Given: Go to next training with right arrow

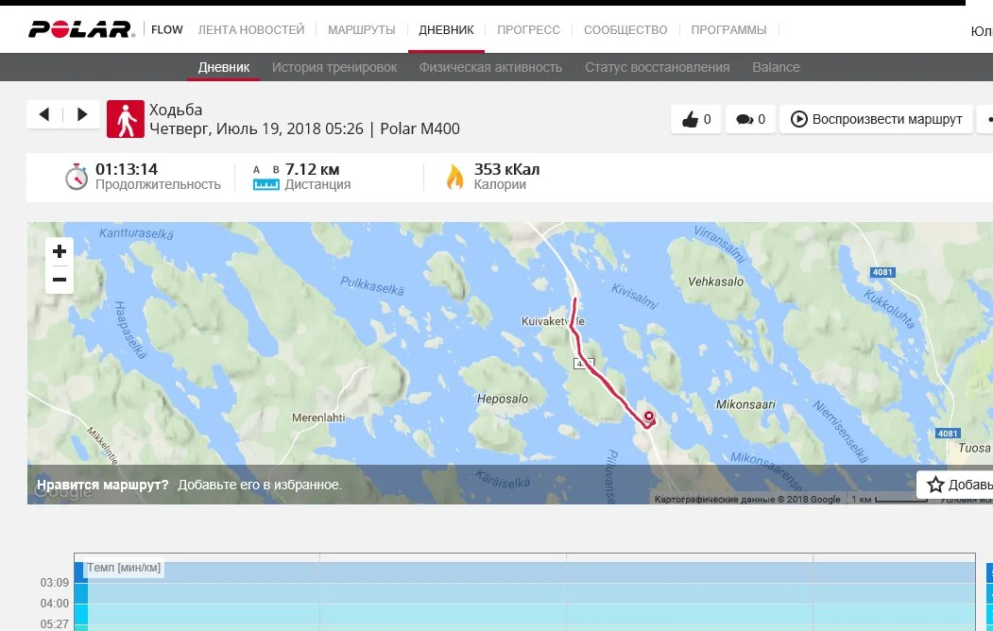Looking at the screenshot, I should (x=81, y=114).
